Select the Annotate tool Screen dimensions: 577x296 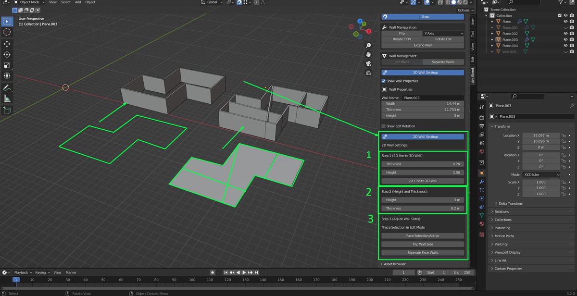click(x=7, y=88)
